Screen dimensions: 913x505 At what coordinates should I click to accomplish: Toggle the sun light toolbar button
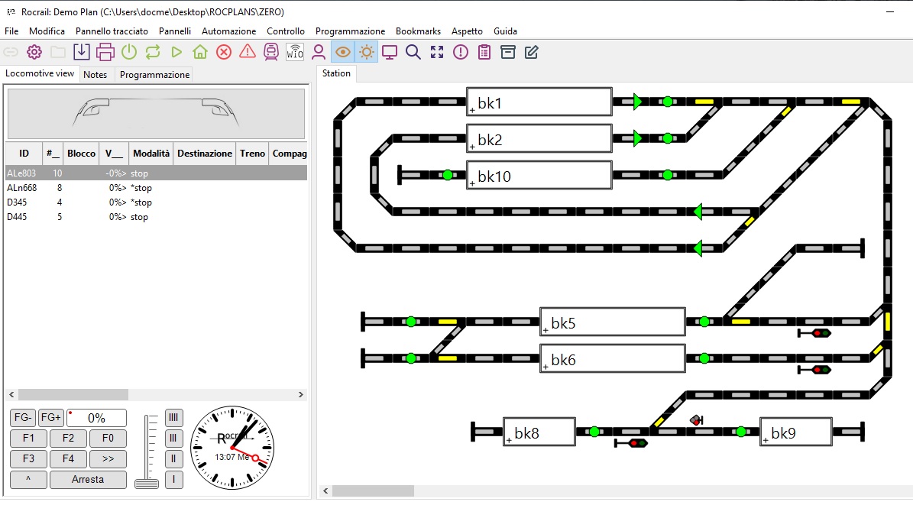pos(367,52)
